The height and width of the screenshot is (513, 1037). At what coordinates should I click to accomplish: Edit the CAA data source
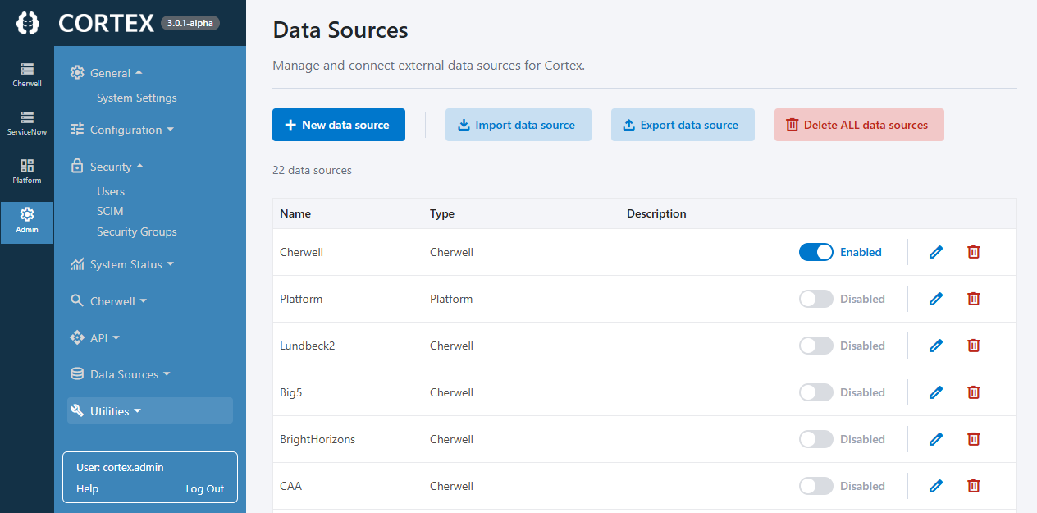click(x=936, y=486)
